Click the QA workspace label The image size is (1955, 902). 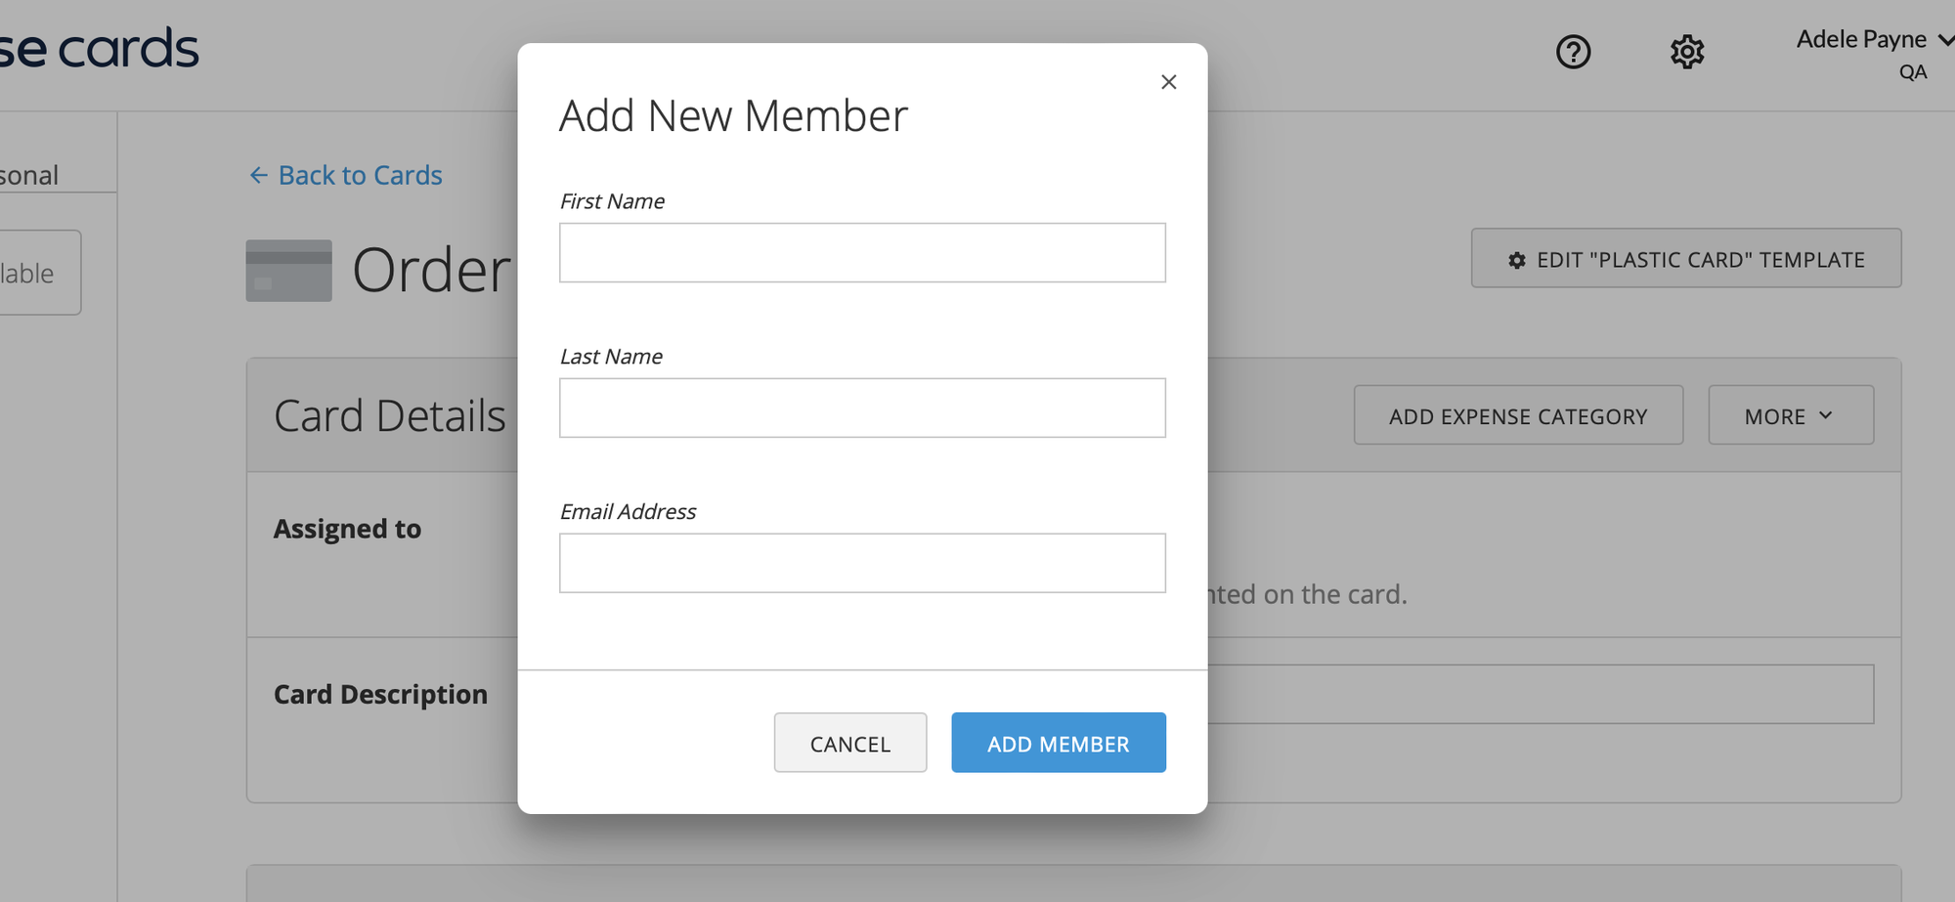[1913, 71]
